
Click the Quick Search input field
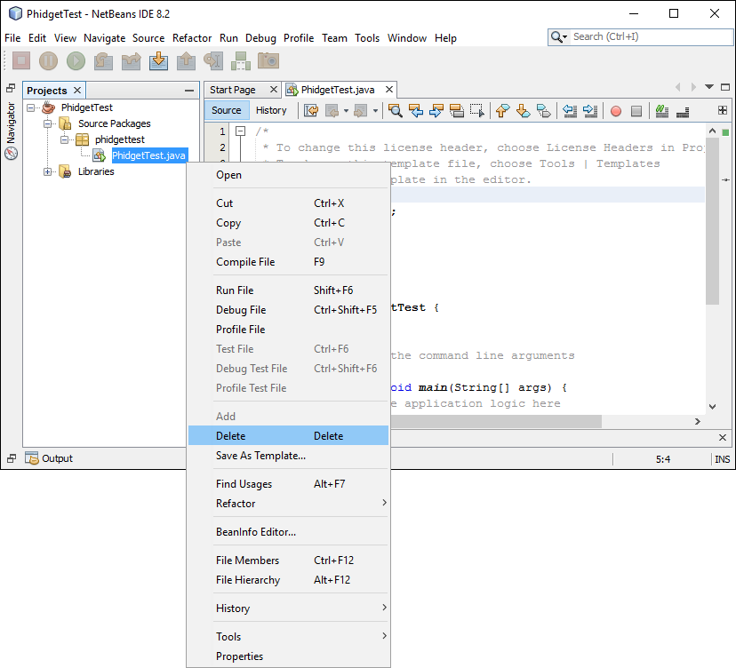tap(652, 36)
